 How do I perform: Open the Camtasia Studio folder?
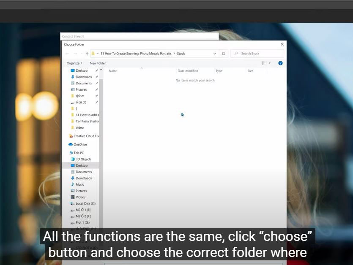click(x=87, y=121)
